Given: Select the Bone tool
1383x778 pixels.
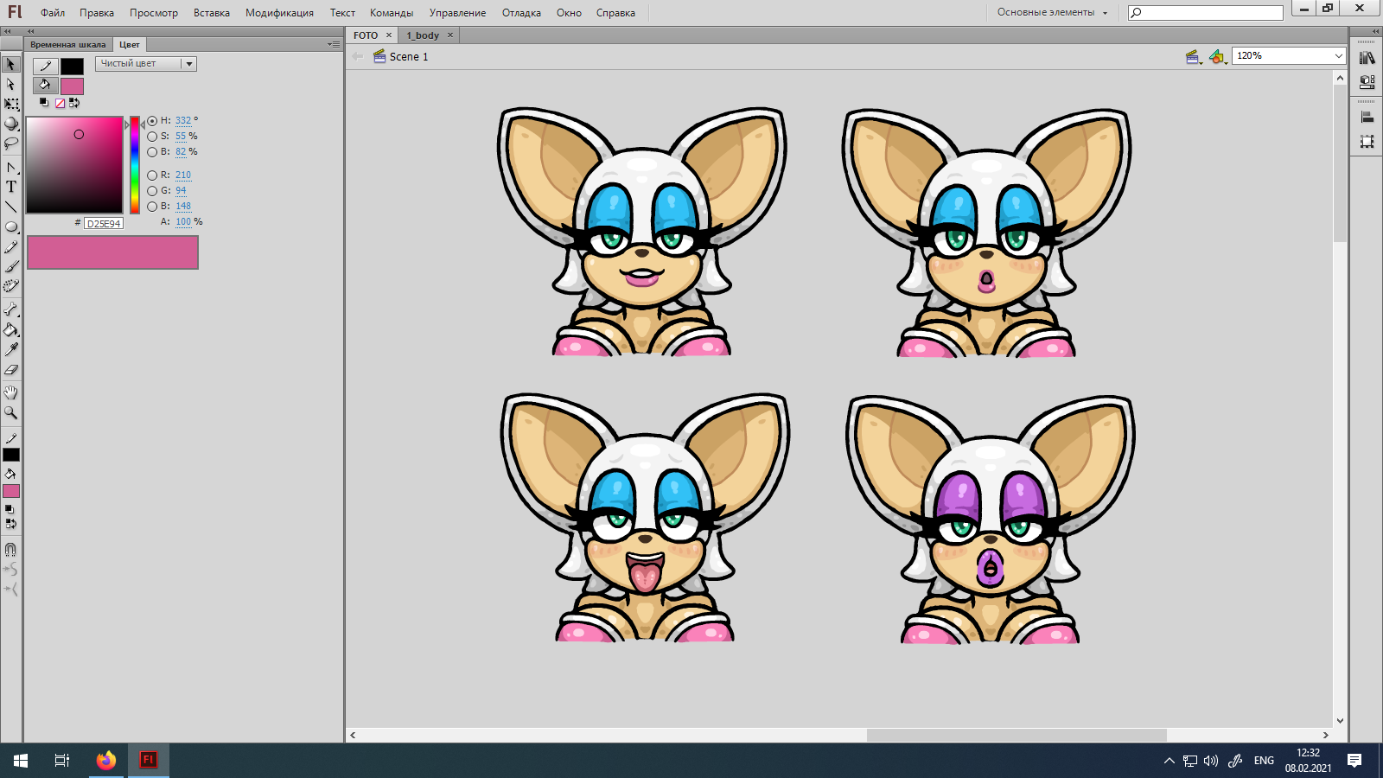Looking at the screenshot, I should 11,309.
